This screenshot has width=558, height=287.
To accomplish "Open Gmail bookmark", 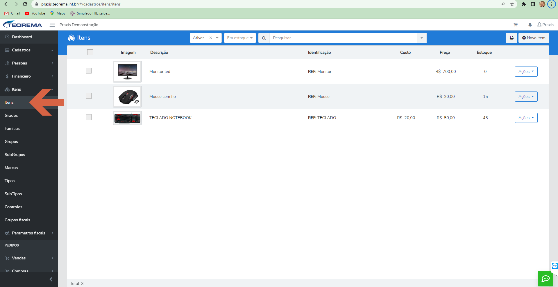I will [12, 13].
